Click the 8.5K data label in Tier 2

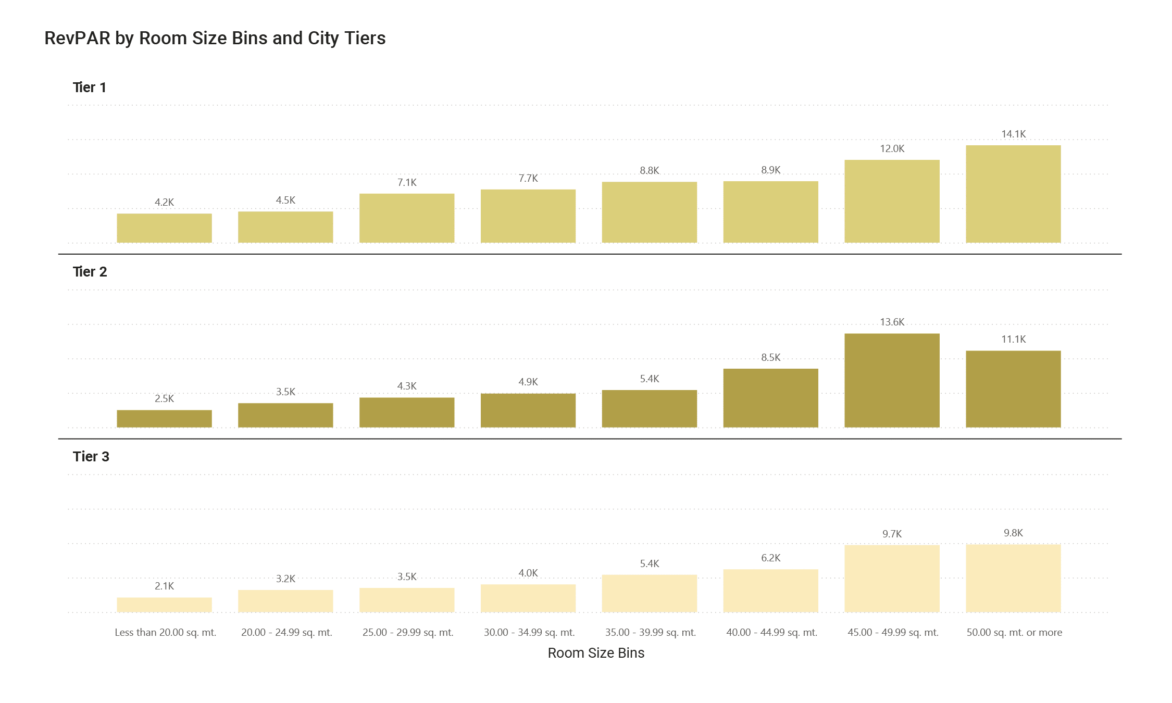(770, 358)
